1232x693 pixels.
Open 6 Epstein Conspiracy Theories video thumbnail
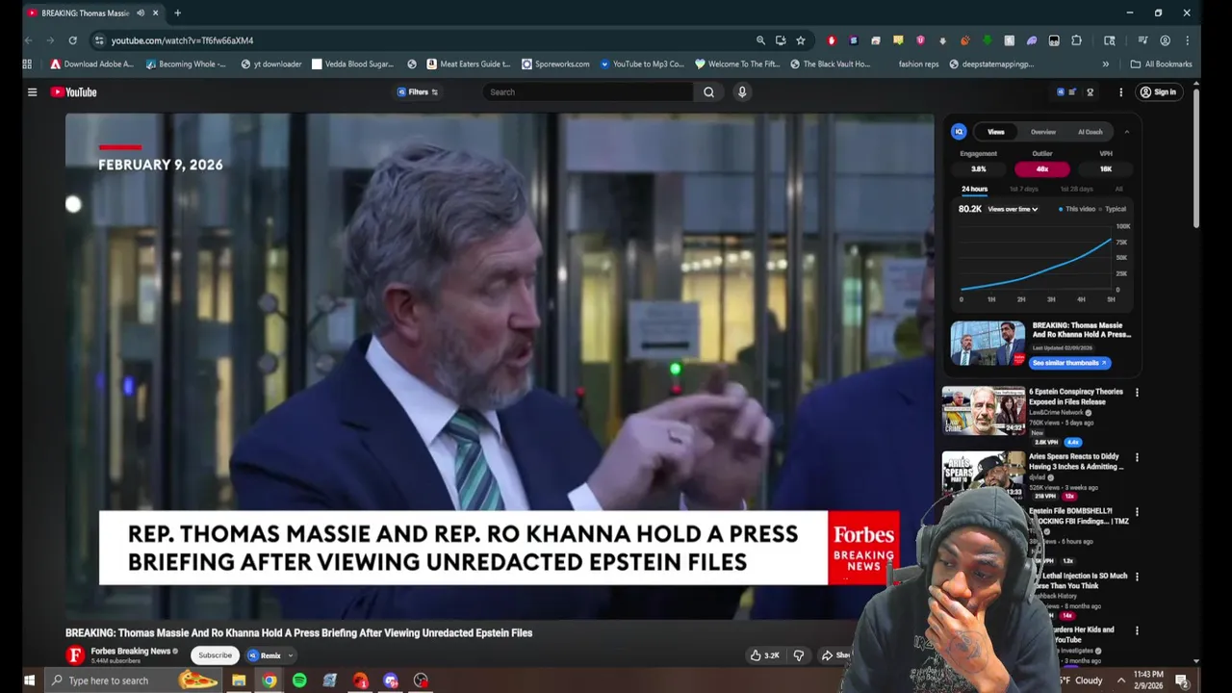click(x=984, y=411)
